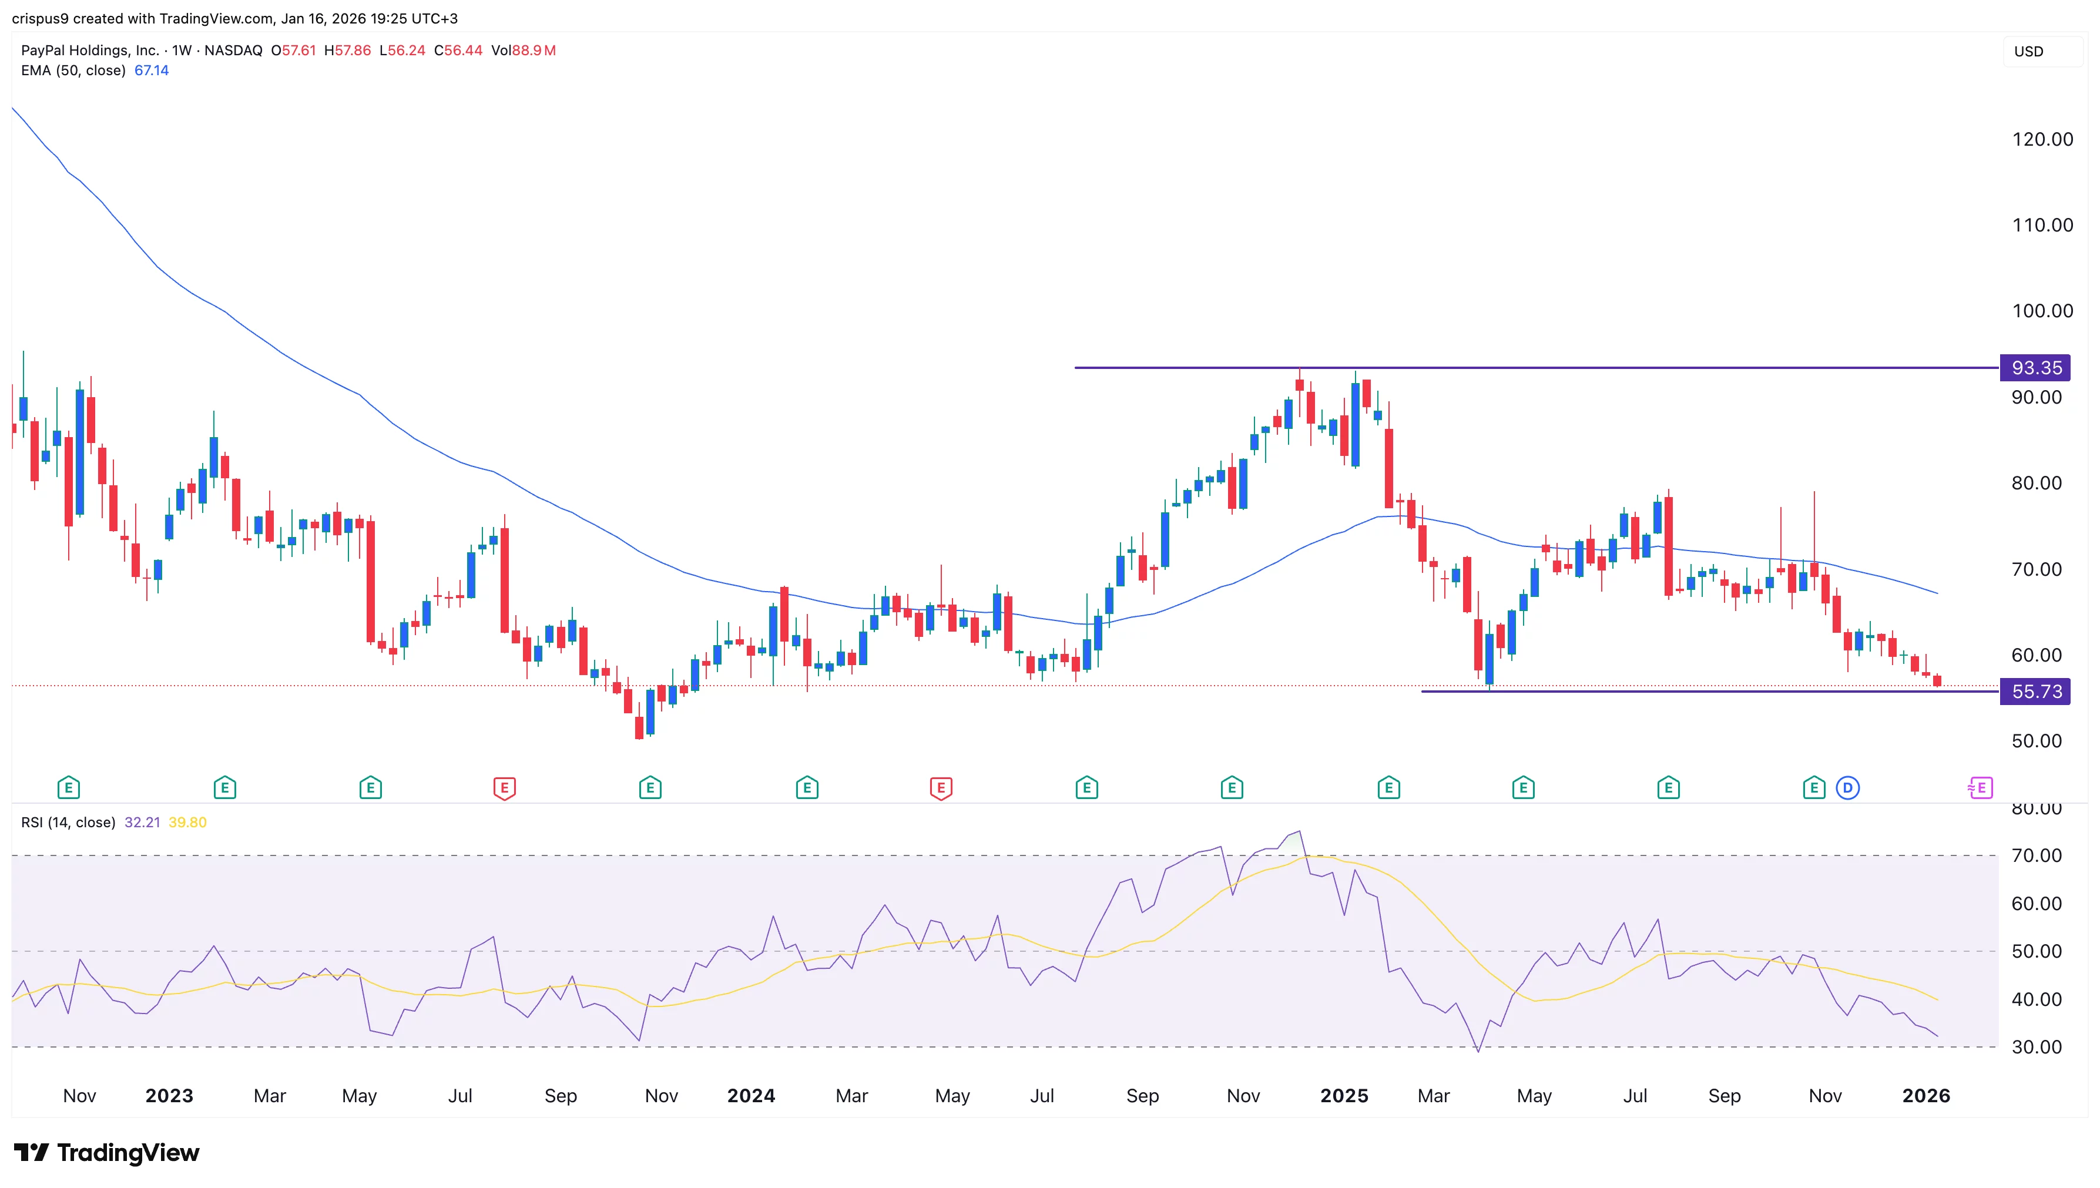This screenshot has width=2100, height=1188.
Task: Click the green earnings icon near November 2024
Action: click(x=1231, y=787)
